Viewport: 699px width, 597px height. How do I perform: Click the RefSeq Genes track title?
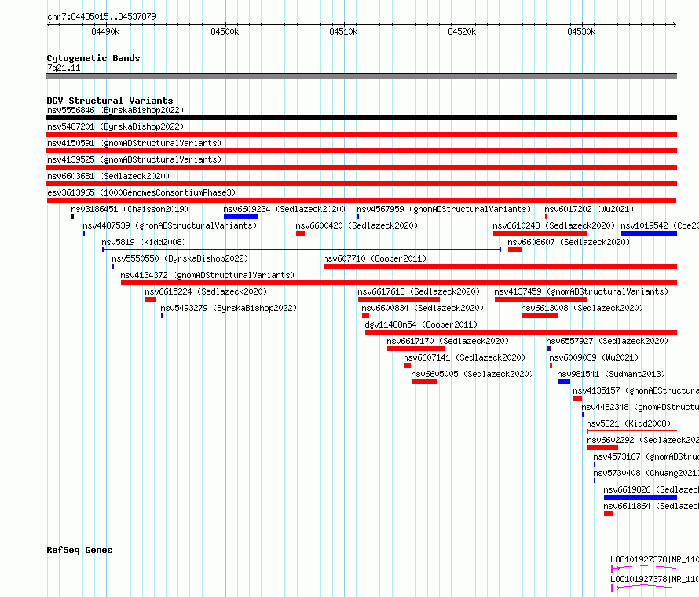[79, 550]
